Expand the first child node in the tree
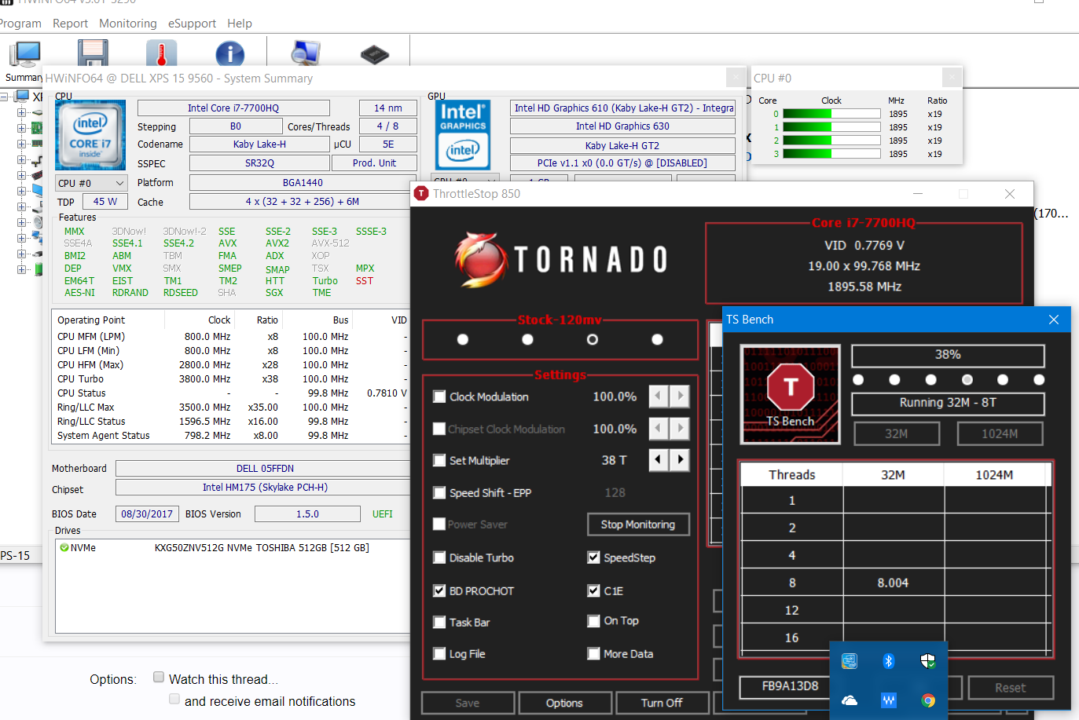 [21, 112]
